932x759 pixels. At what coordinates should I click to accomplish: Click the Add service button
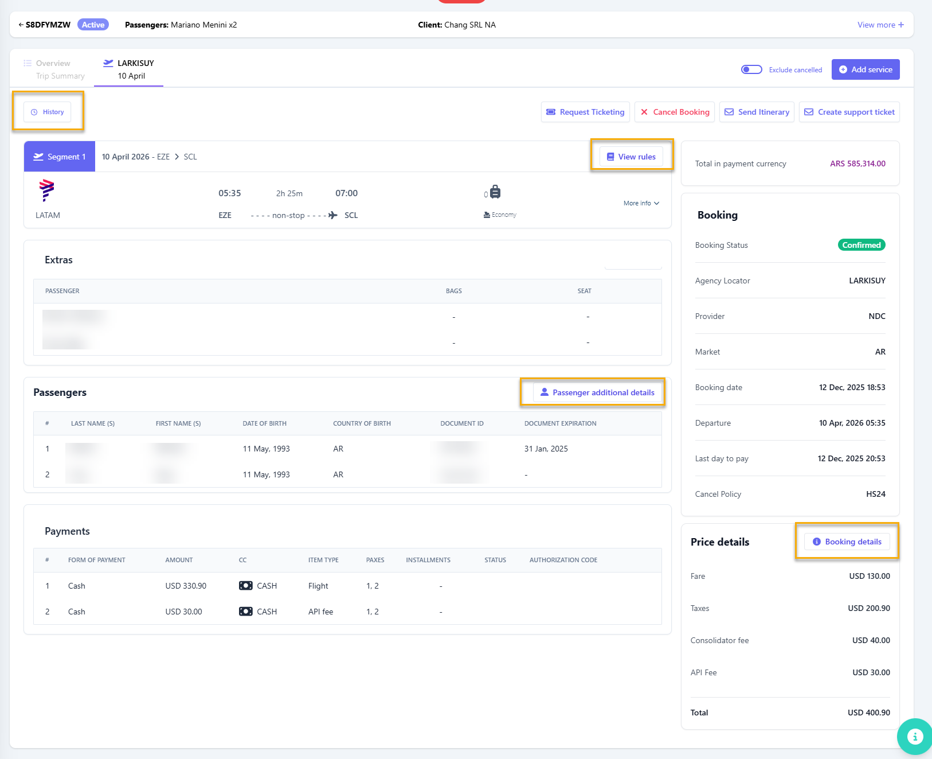pyautogui.click(x=865, y=69)
